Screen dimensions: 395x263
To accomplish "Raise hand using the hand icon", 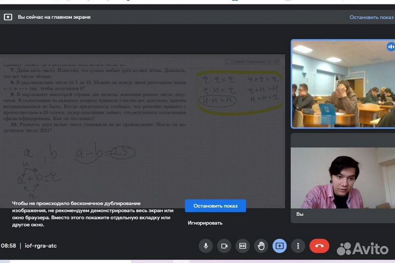I will 261,246.
